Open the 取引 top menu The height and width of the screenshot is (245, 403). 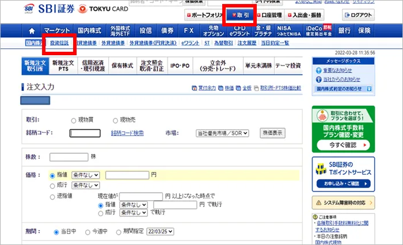(x=240, y=15)
